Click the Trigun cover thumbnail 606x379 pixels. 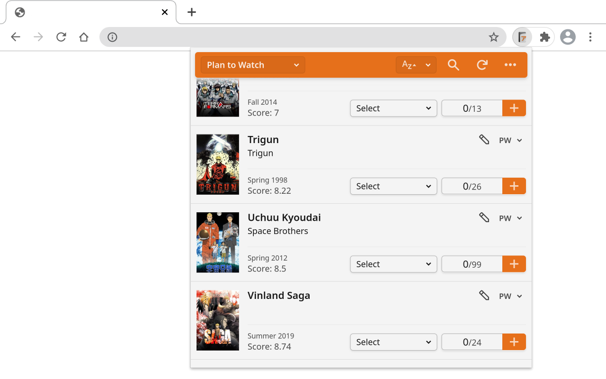coord(218,164)
